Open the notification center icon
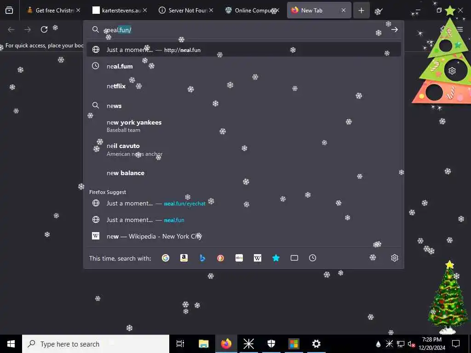 (x=456, y=344)
